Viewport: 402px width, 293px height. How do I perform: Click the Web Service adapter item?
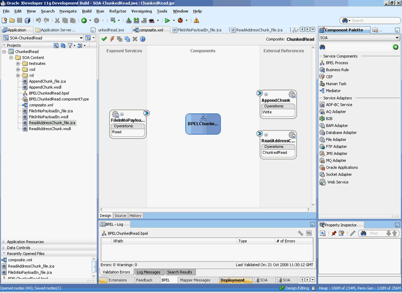(337, 182)
